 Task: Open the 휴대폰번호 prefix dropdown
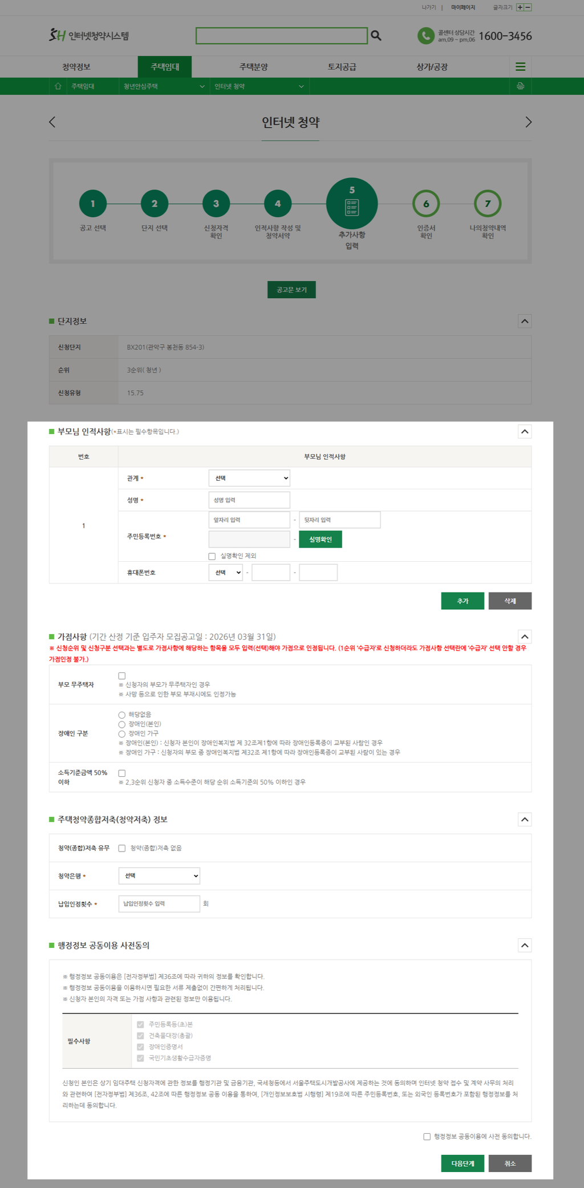click(226, 573)
